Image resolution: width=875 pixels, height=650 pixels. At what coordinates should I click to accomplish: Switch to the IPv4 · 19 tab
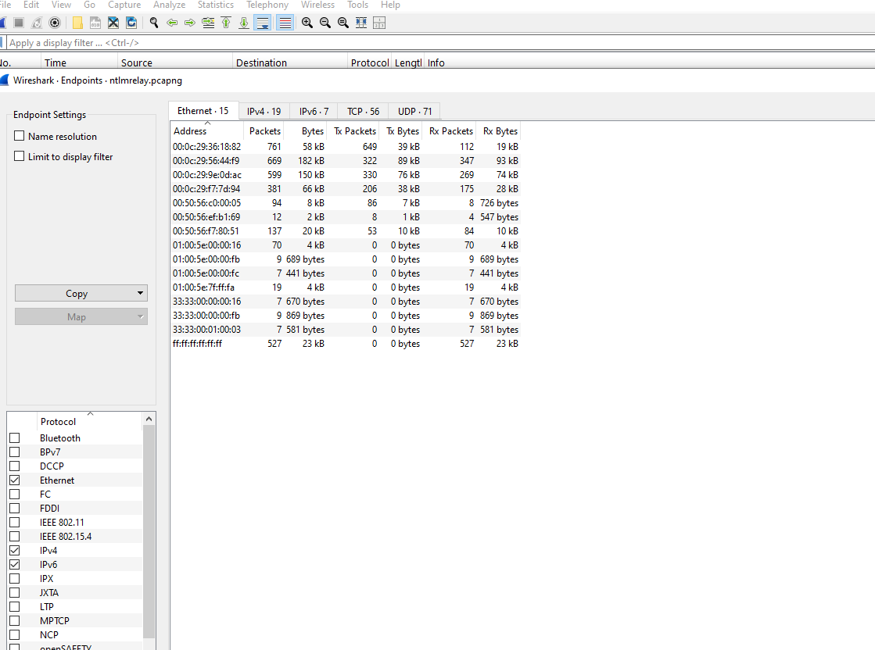tap(264, 112)
